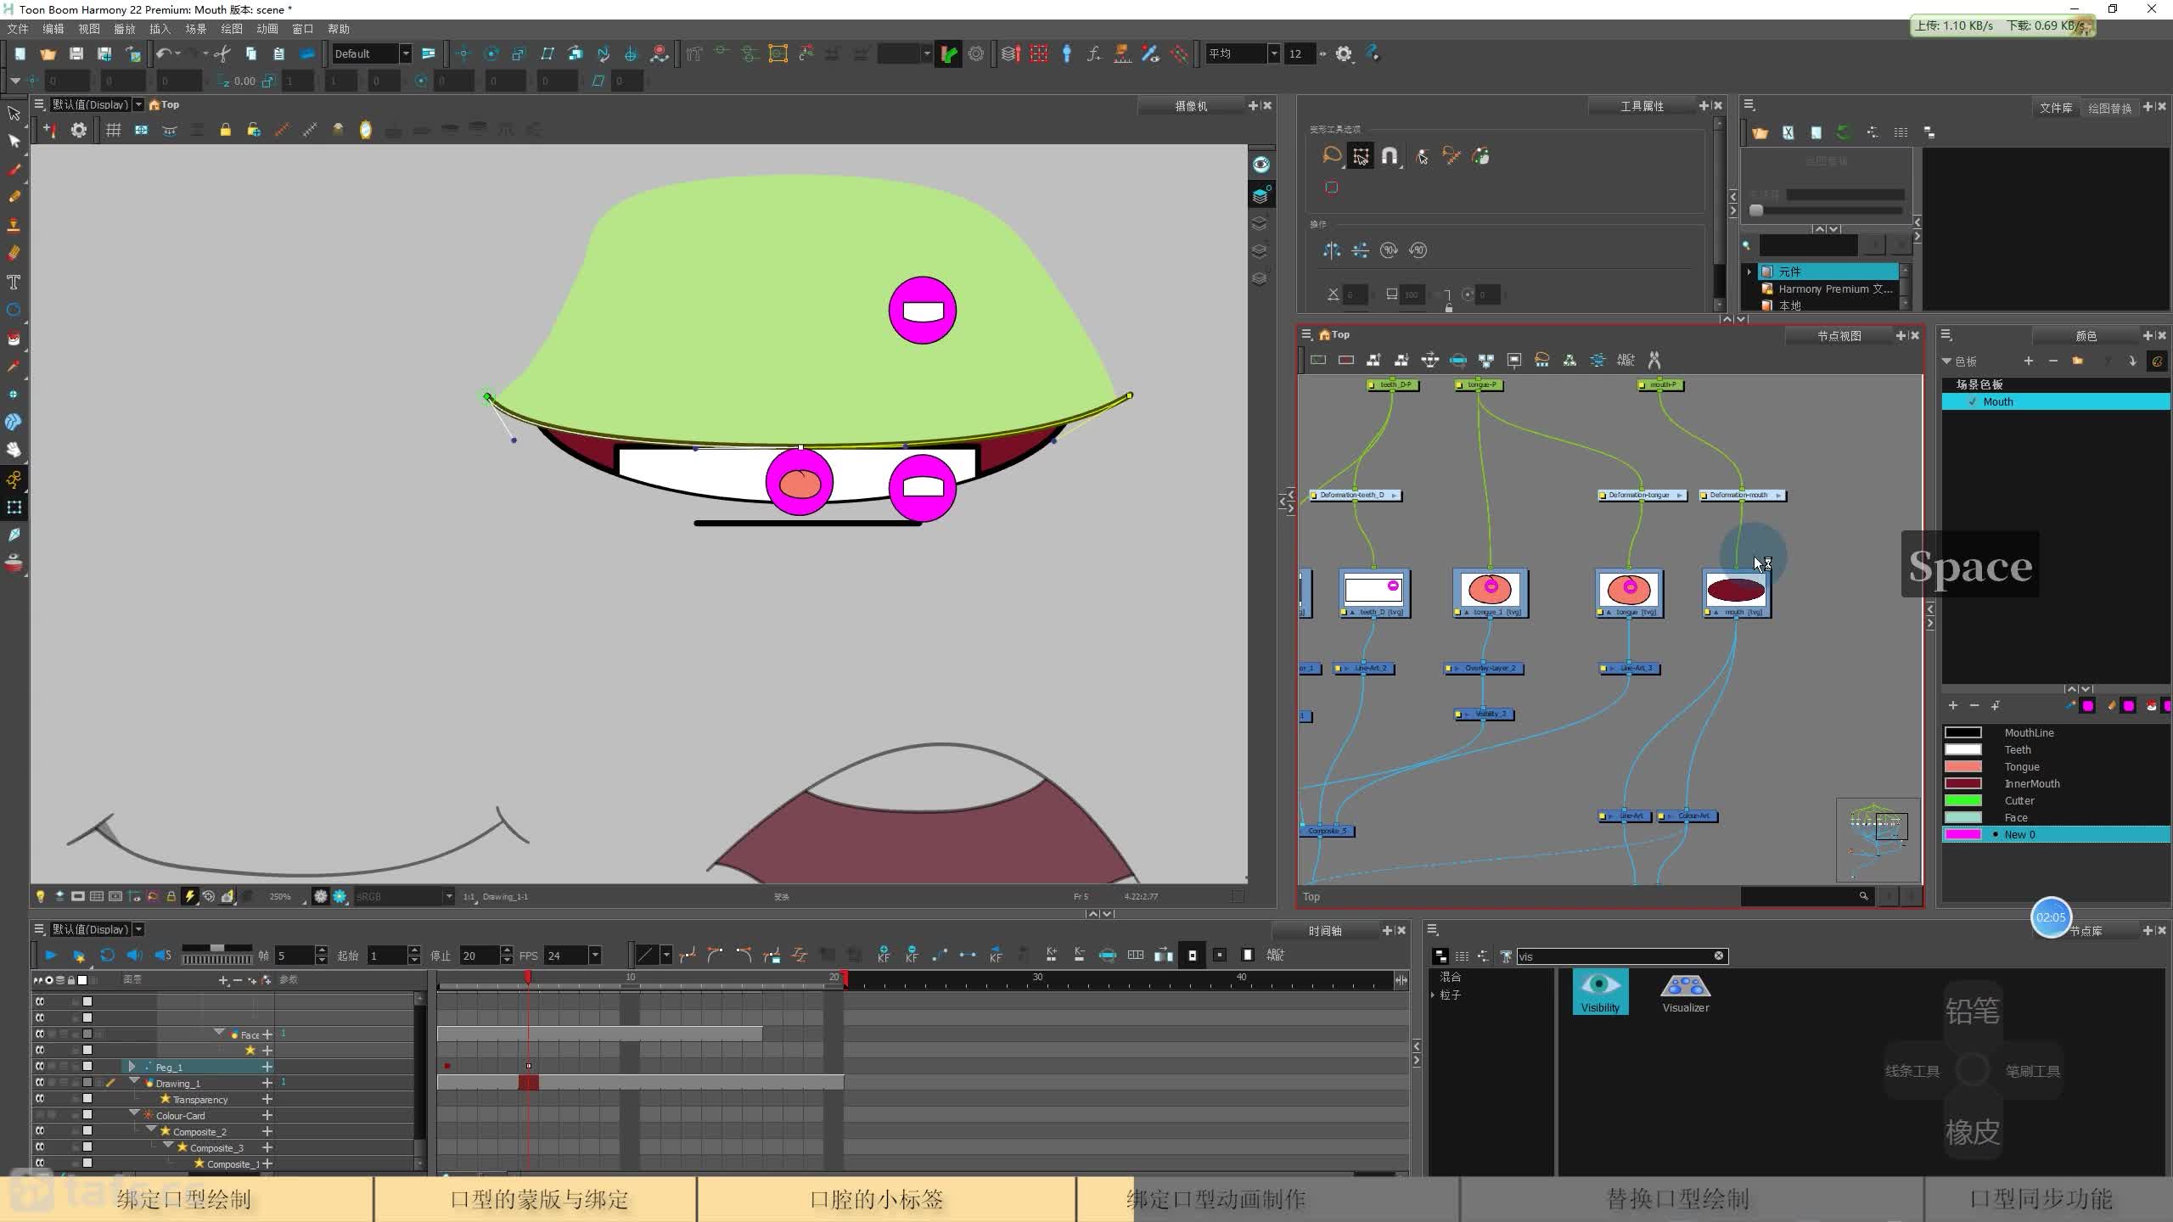The height and width of the screenshot is (1222, 2173).
Task: Toggle visibility of the Transparency layer
Action: tap(39, 1099)
